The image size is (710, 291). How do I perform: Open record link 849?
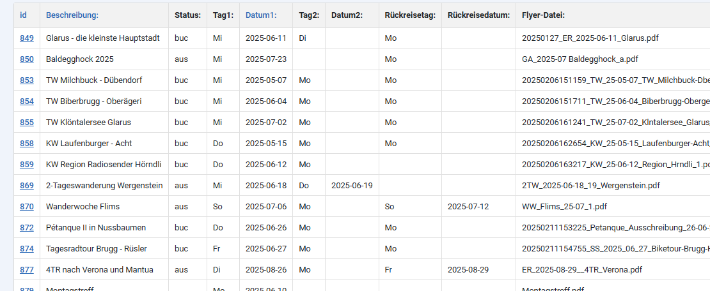click(x=27, y=38)
